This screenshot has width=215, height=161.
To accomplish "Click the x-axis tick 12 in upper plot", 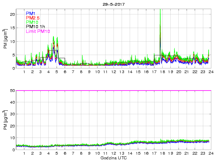I will [x=114, y=72].
